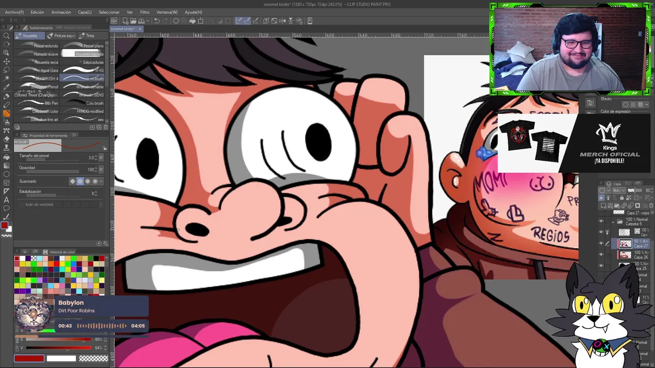Open the Filtro menu
Viewport: 655px width, 368px height.
pos(145,12)
